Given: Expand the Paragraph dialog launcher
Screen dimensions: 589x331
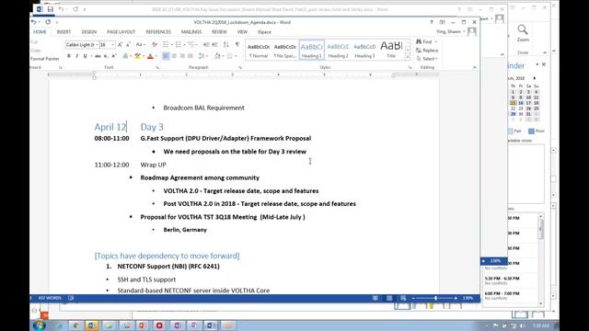Looking at the screenshot, I should click(240, 67).
